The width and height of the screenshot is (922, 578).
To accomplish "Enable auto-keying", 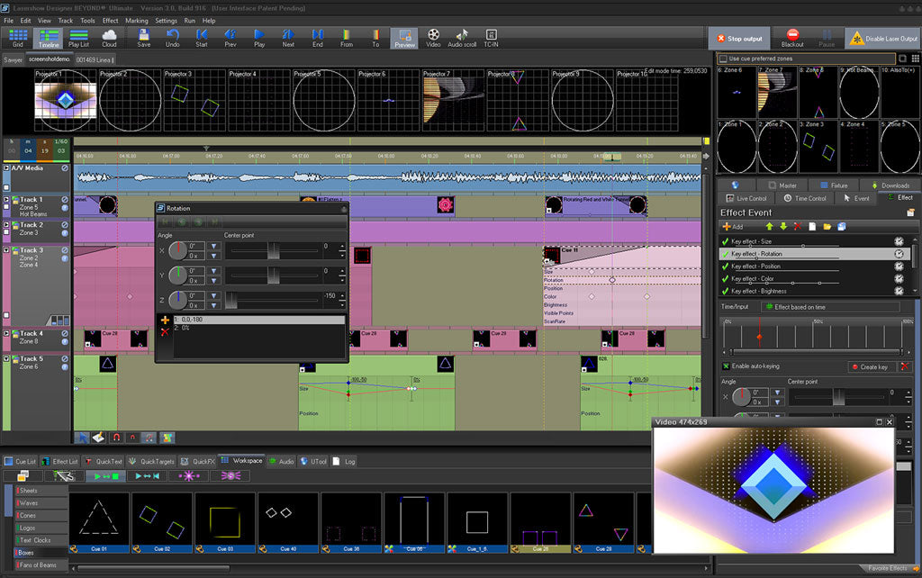I will [725, 365].
